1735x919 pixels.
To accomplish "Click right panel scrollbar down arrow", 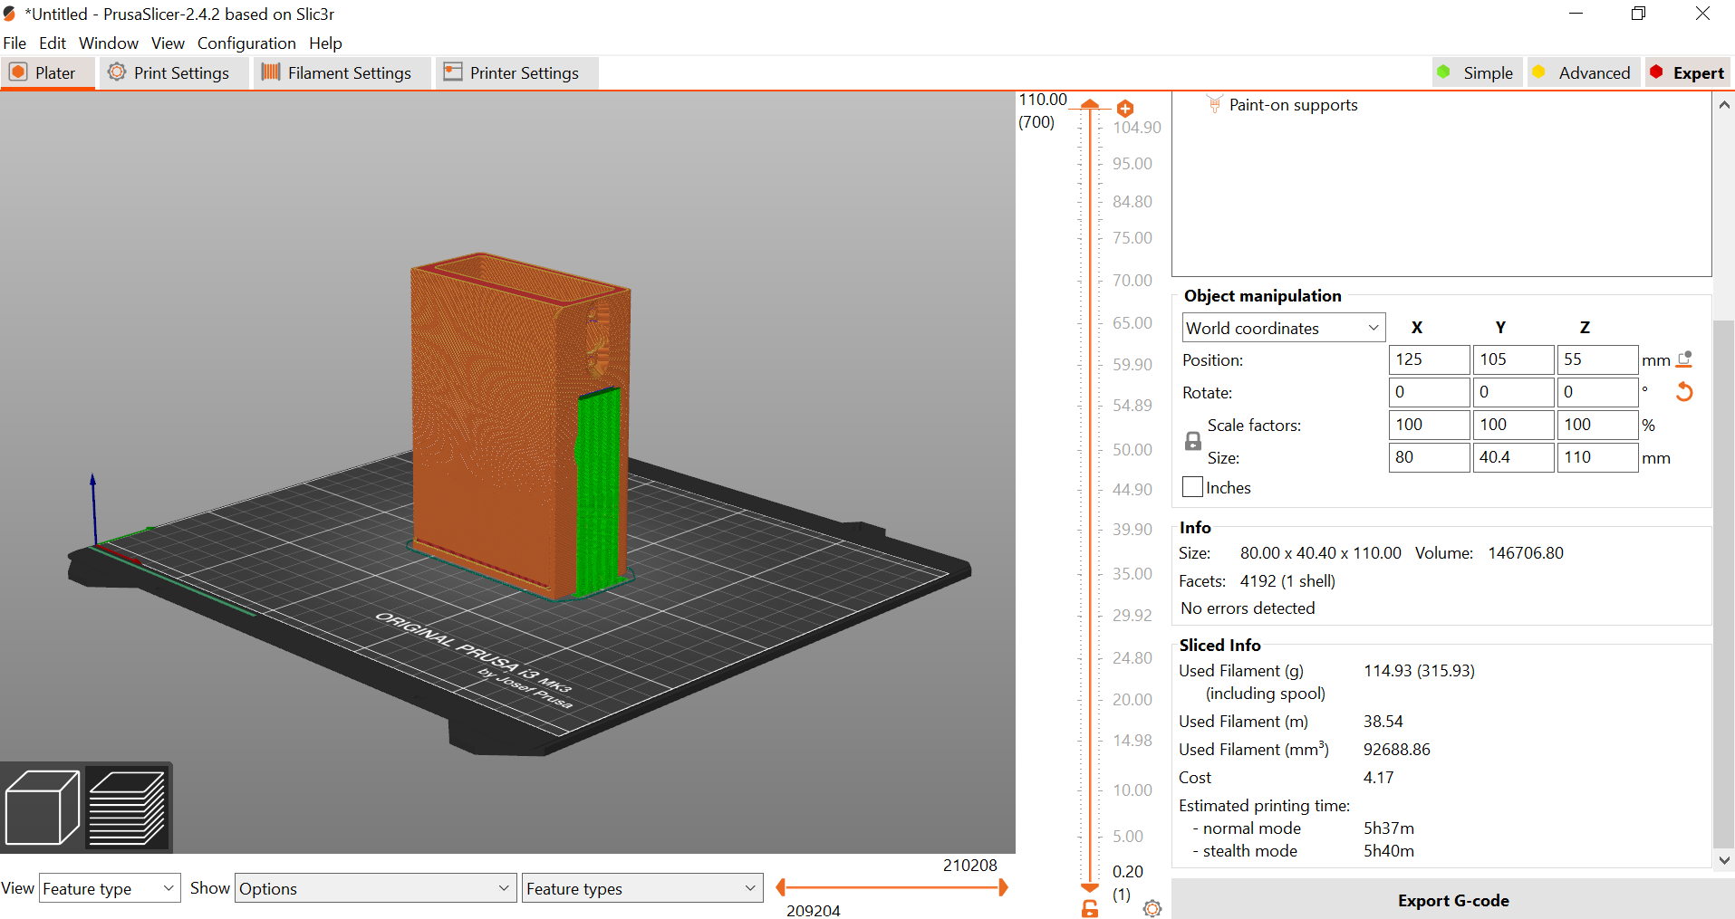I will click(1724, 860).
